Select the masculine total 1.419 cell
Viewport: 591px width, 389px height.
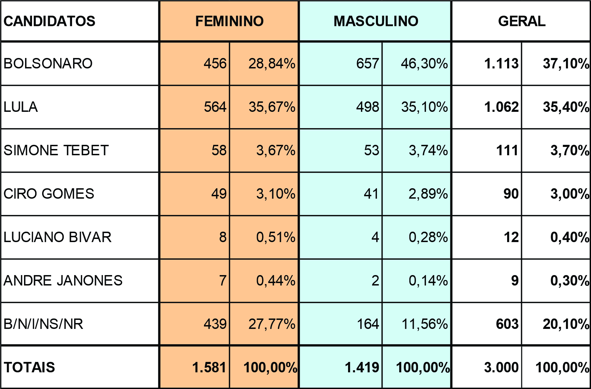pos(341,367)
